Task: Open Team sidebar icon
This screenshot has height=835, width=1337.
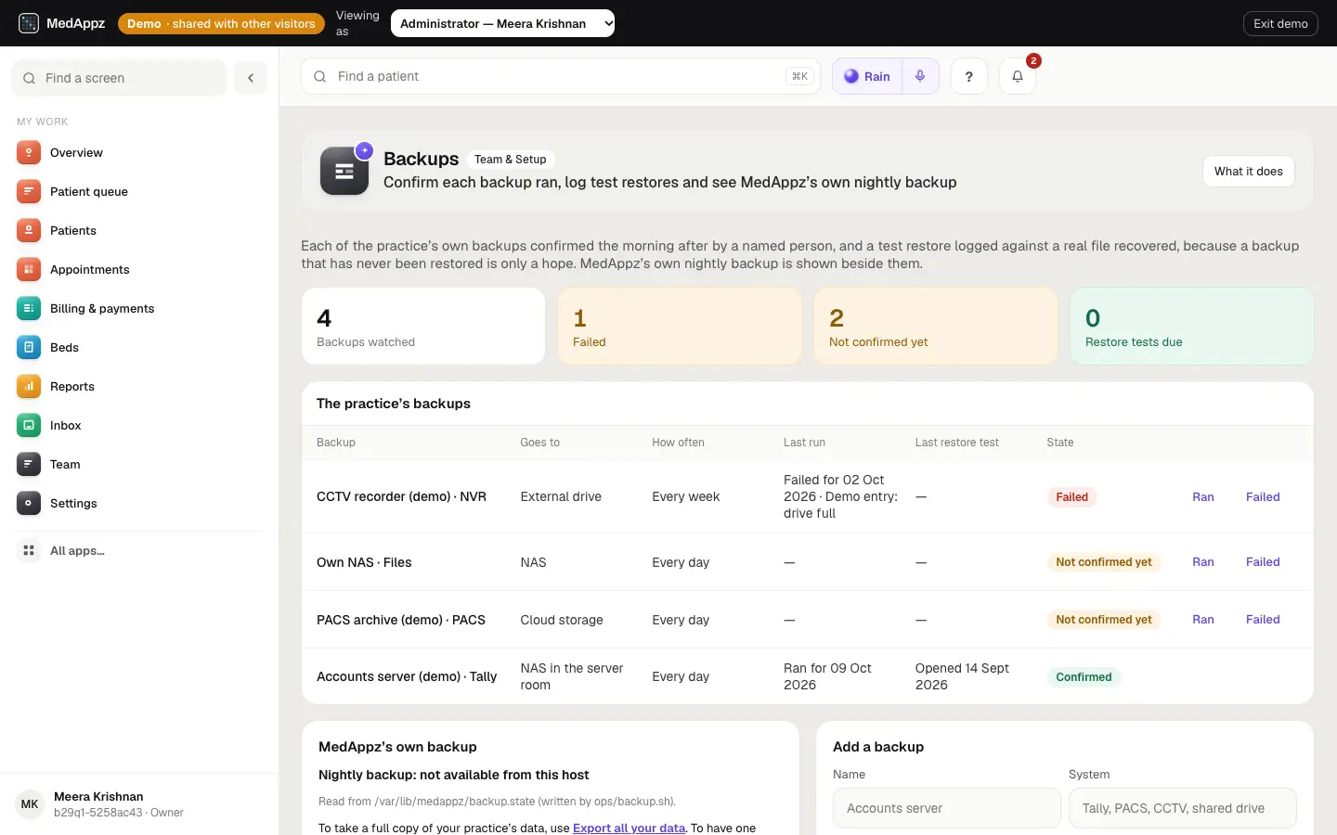Action: point(29,464)
